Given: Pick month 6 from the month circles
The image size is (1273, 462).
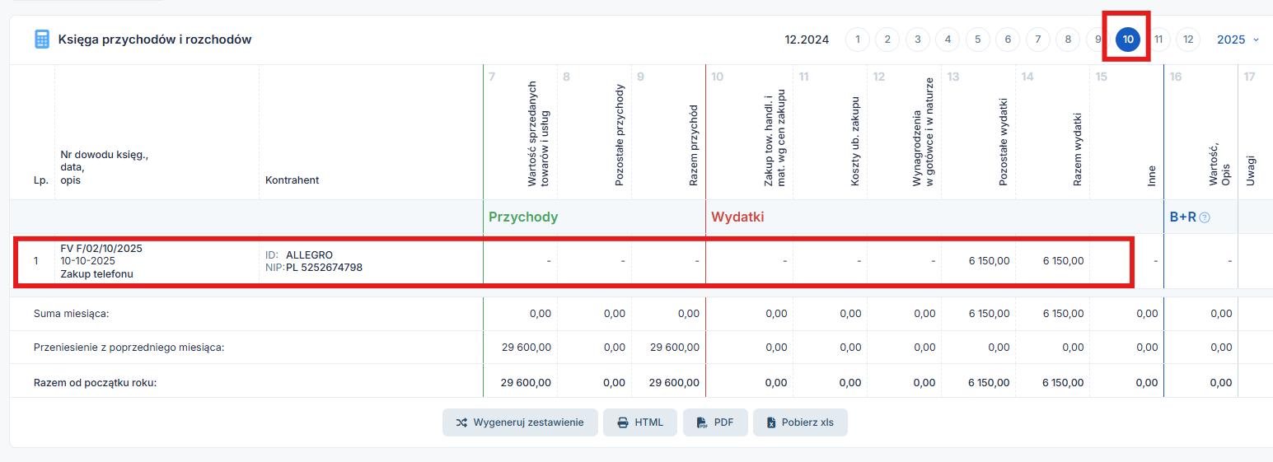Looking at the screenshot, I should tap(1007, 40).
